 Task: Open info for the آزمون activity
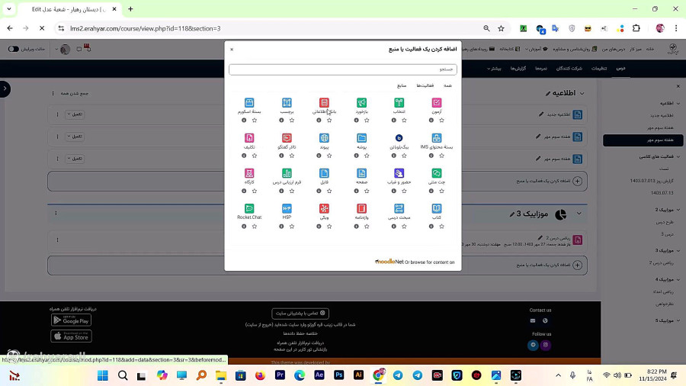[x=431, y=121]
